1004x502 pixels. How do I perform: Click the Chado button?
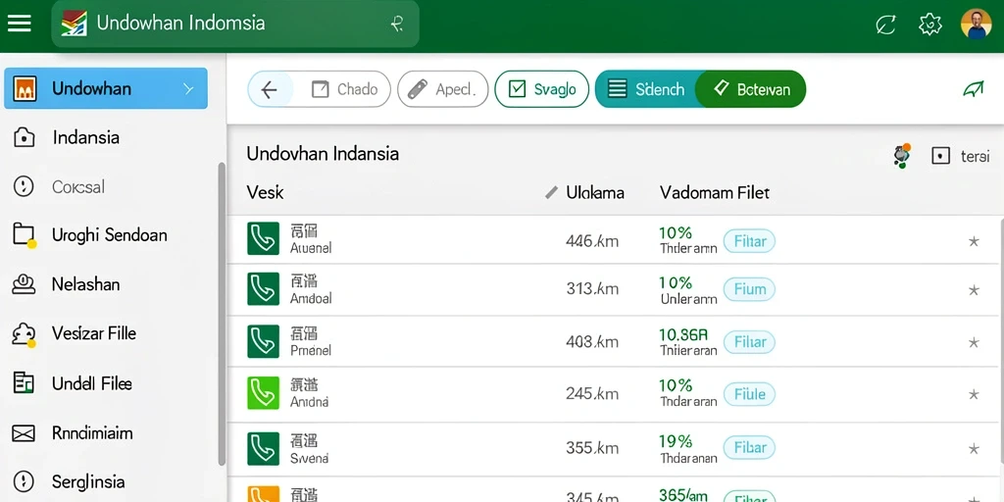click(x=344, y=89)
